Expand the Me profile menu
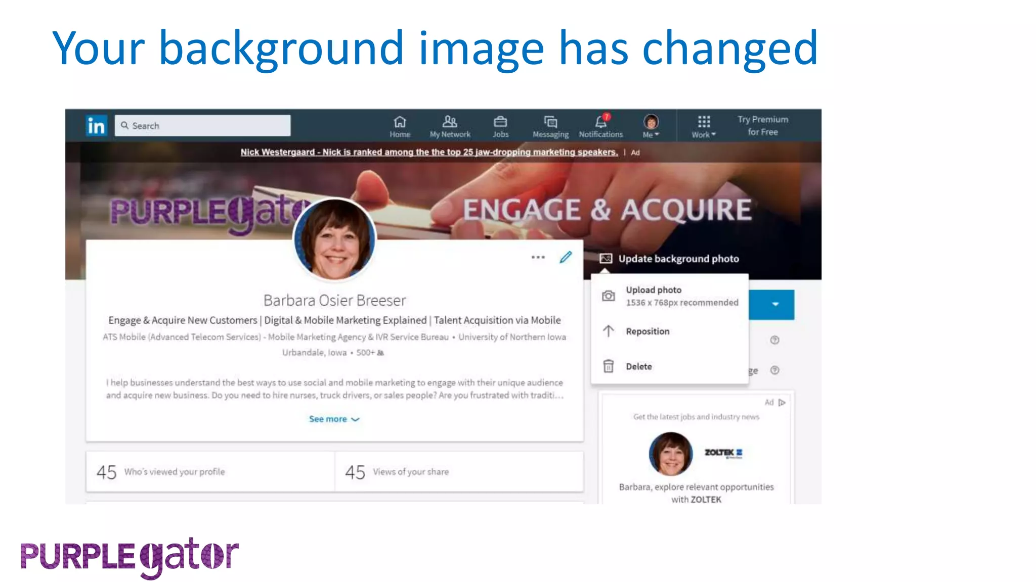The height and width of the screenshot is (582, 1036). (651, 126)
